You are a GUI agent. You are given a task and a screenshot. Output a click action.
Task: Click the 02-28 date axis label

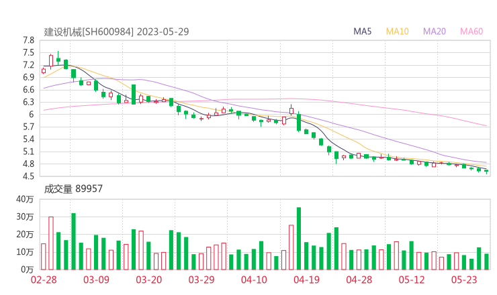coord(44,280)
